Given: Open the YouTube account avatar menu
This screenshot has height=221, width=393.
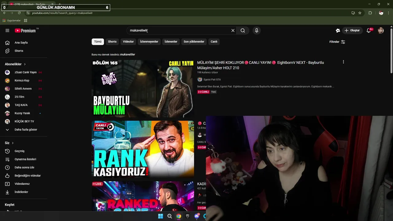Looking at the screenshot, I should point(381,30).
